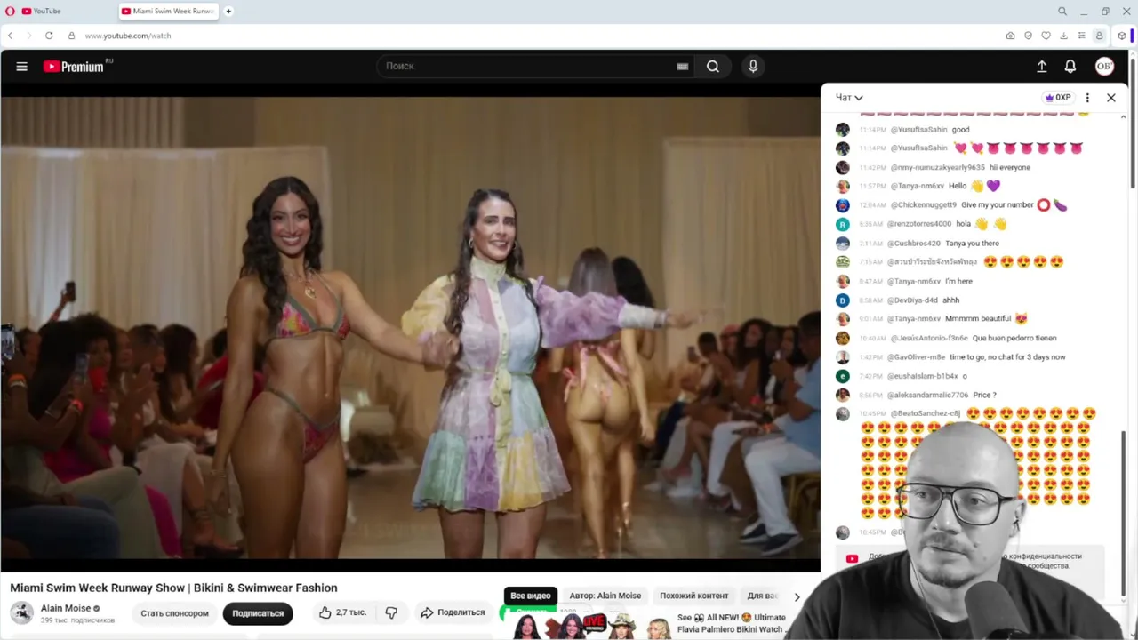Show more filter chips with right arrow
This screenshot has width=1138, height=640.
click(x=797, y=596)
